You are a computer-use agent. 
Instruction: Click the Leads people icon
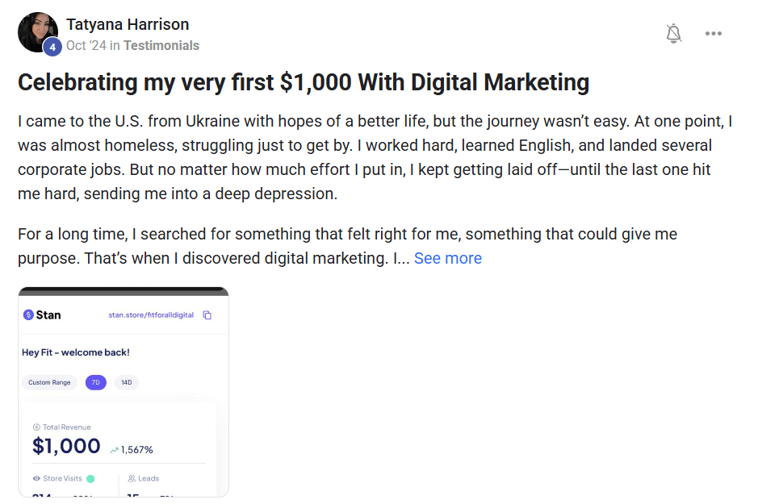point(132,478)
